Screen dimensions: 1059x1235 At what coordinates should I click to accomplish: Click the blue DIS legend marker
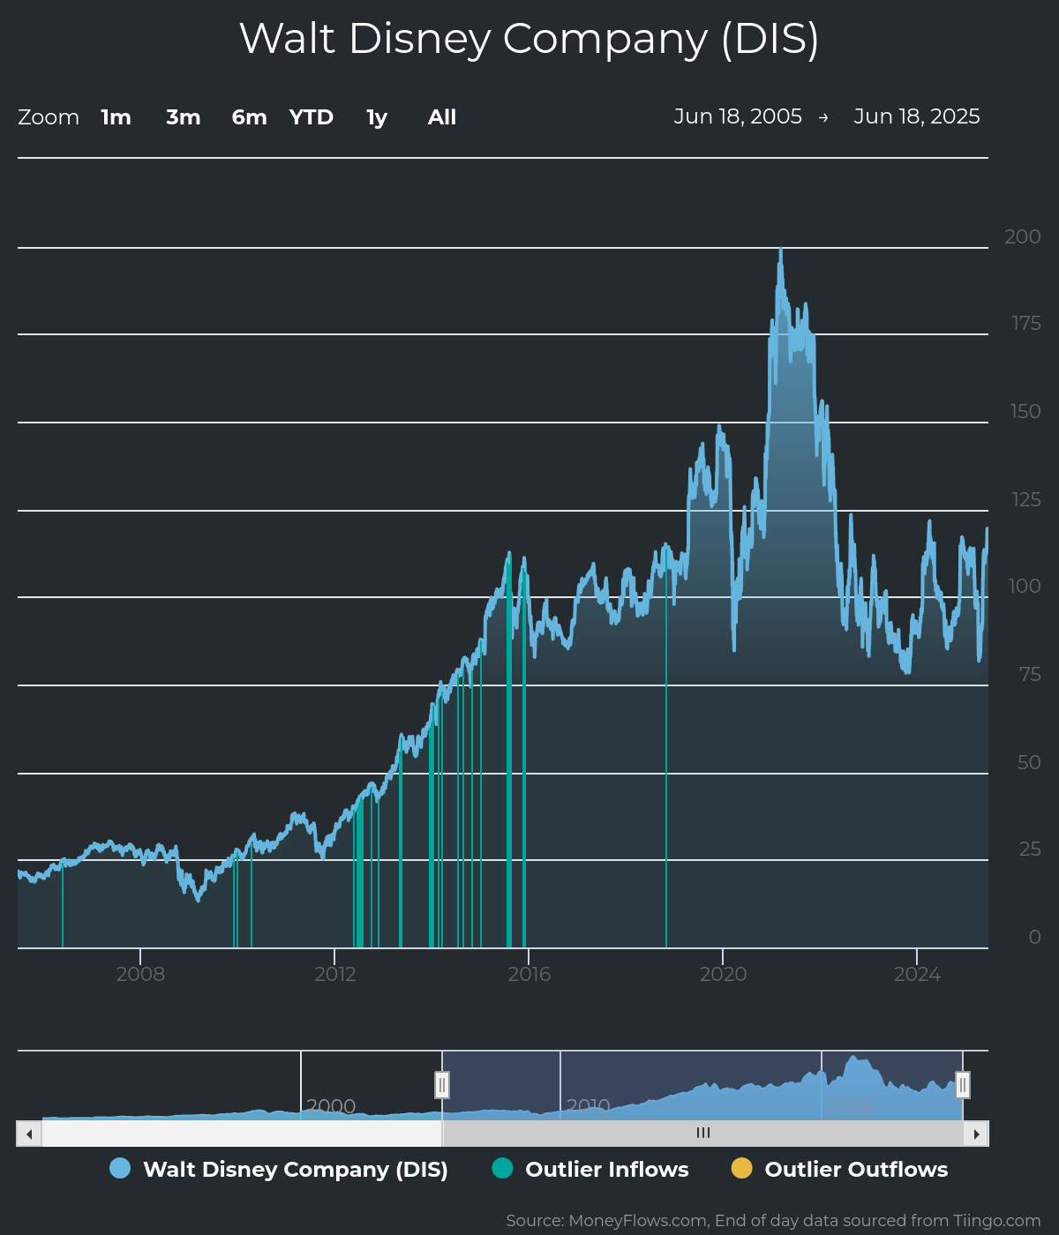tap(120, 1168)
